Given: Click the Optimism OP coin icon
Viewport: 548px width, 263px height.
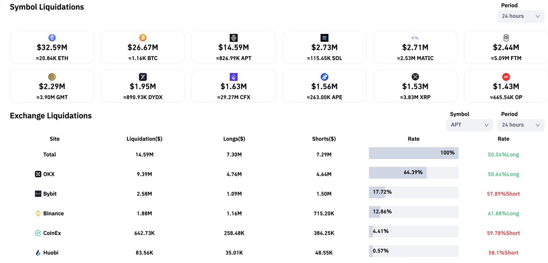Looking at the screenshot, I should [506, 77].
